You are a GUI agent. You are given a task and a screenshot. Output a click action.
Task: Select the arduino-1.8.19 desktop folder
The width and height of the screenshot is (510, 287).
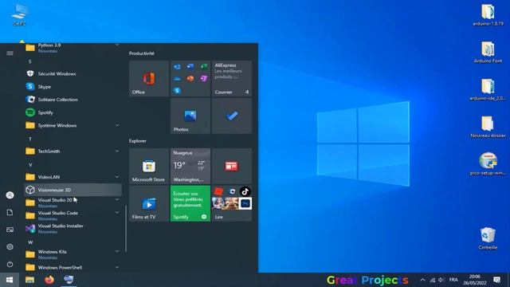[x=488, y=14]
